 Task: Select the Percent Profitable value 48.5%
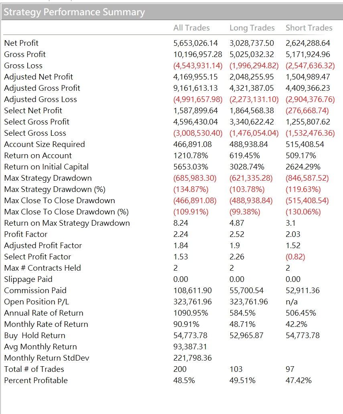(184, 380)
